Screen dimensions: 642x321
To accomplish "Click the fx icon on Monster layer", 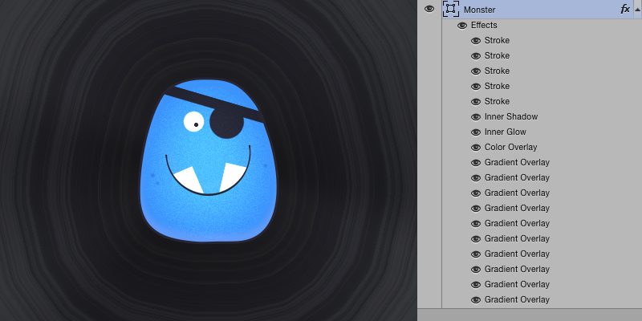I will click(x=625, y=9).
